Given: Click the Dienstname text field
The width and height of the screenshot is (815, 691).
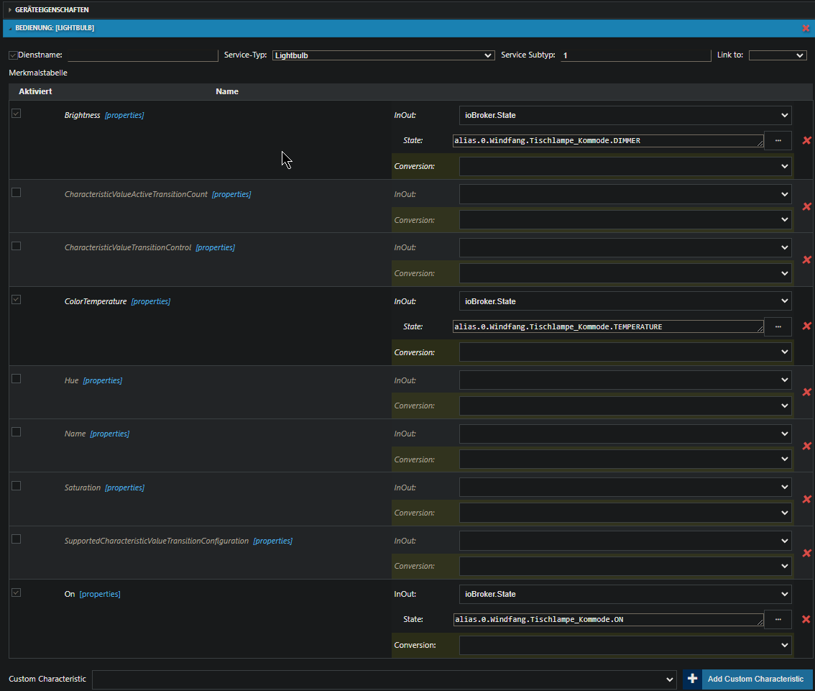Looking at the screenshot, I should click(142, 55).
